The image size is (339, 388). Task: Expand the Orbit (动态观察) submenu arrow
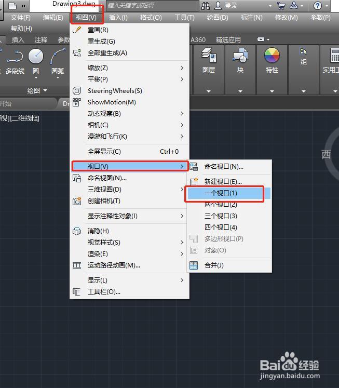[182, 114]
